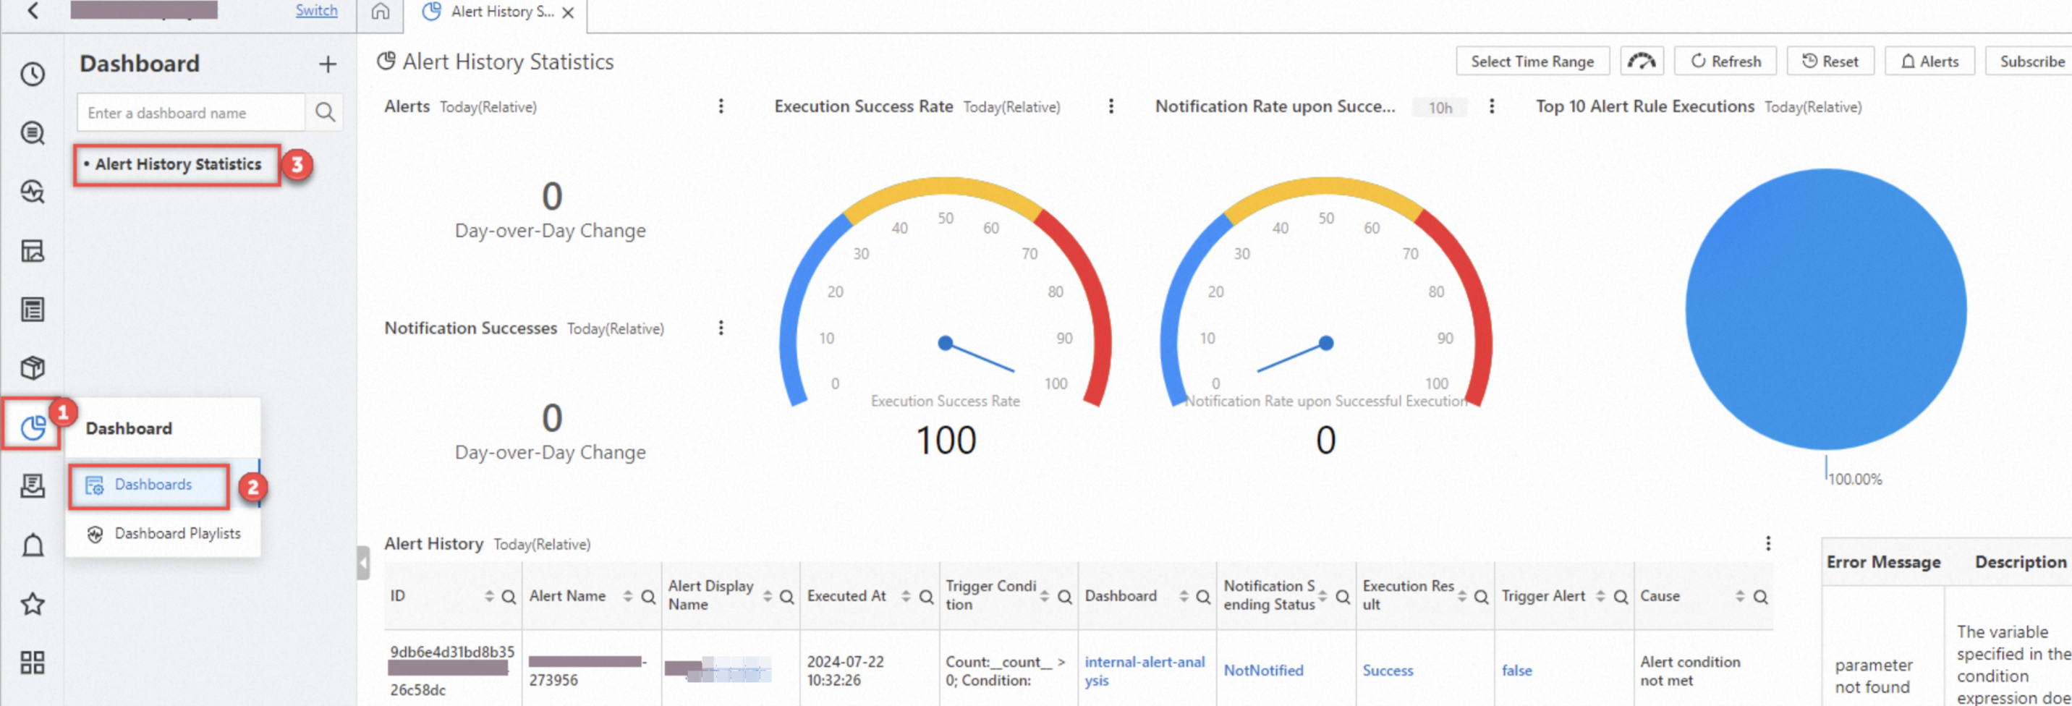Search the Alert Name column using its magnifier
This screenshot has width=2072, height=706.
click(647, 597)
